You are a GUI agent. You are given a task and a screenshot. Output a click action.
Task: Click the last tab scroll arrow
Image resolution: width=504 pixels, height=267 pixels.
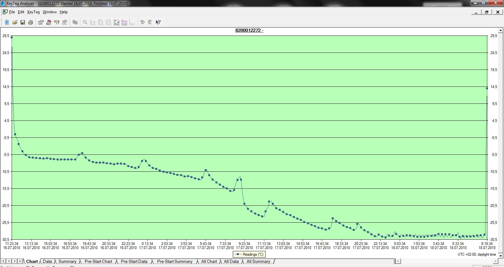[20, 261]
